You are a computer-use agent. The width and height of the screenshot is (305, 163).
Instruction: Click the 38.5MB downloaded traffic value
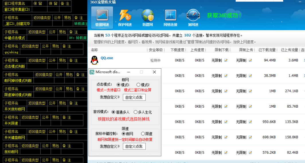point(270,76)
